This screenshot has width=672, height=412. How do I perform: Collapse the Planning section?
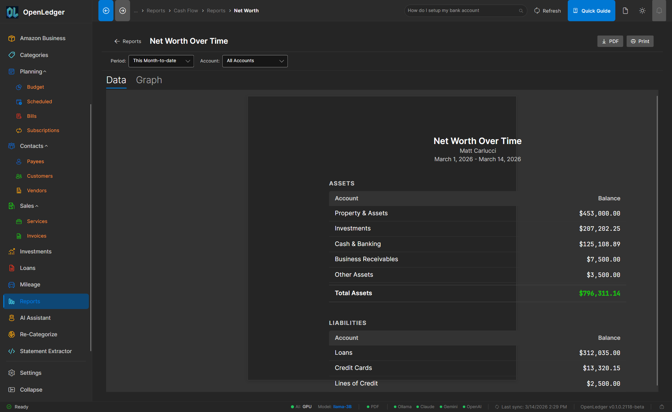coord(33,72)
